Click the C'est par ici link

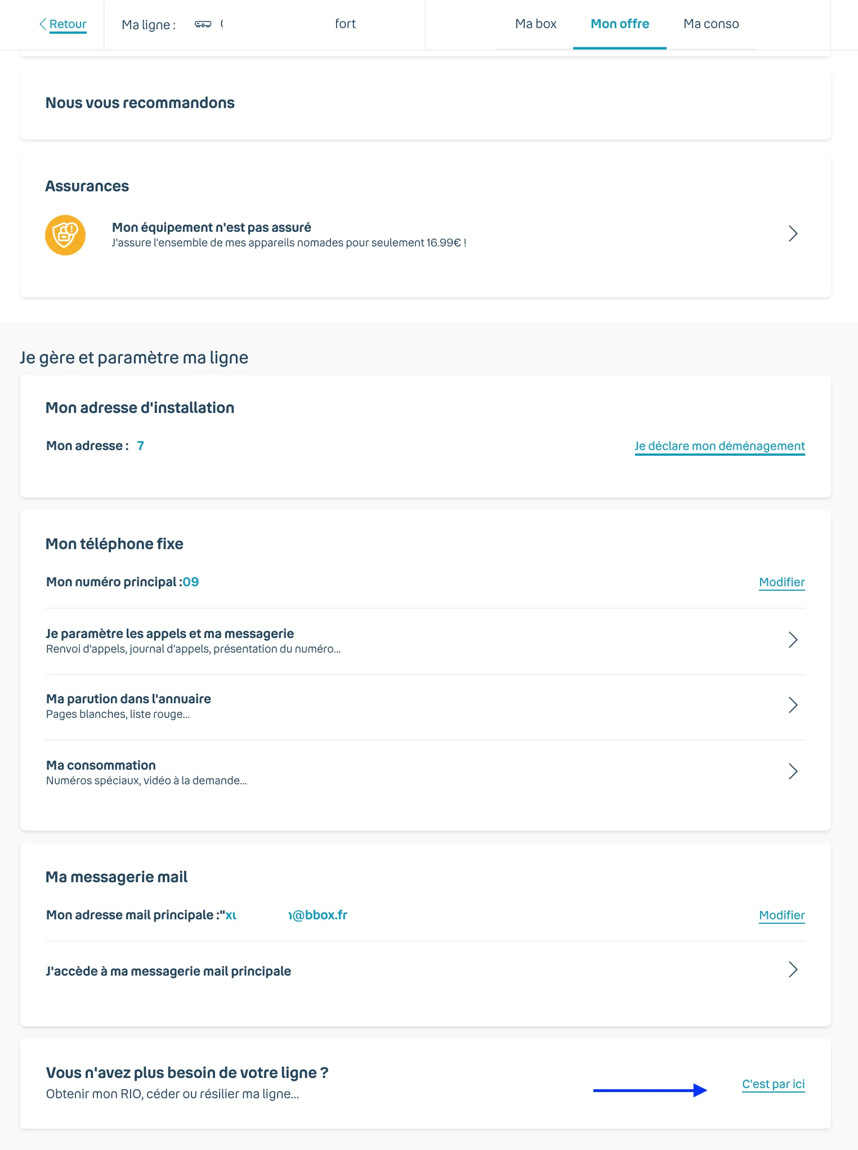[x=773, y=1084]
